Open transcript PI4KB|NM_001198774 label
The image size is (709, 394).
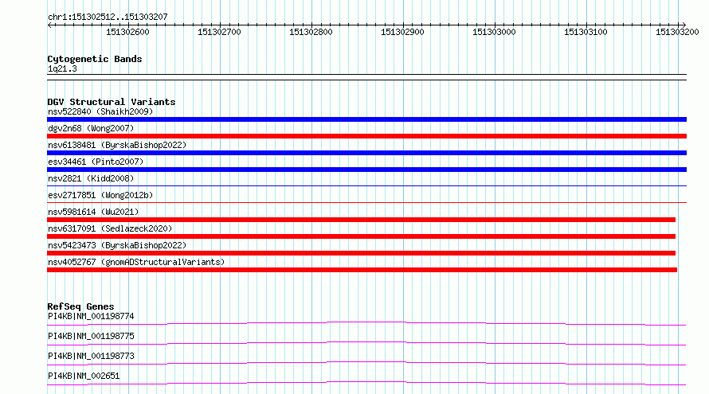click(91, 316)
